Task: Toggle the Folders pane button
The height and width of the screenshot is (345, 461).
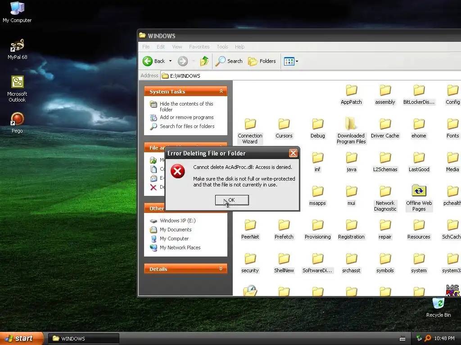Action: [x=262, y=61]
